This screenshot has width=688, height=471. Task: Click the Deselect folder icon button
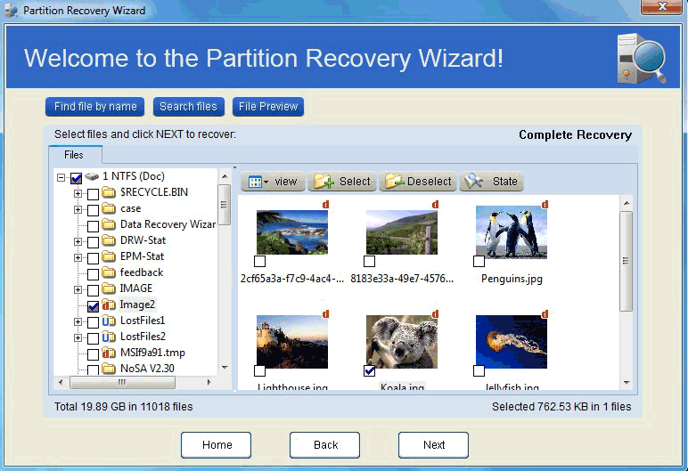tap(393, 182)
